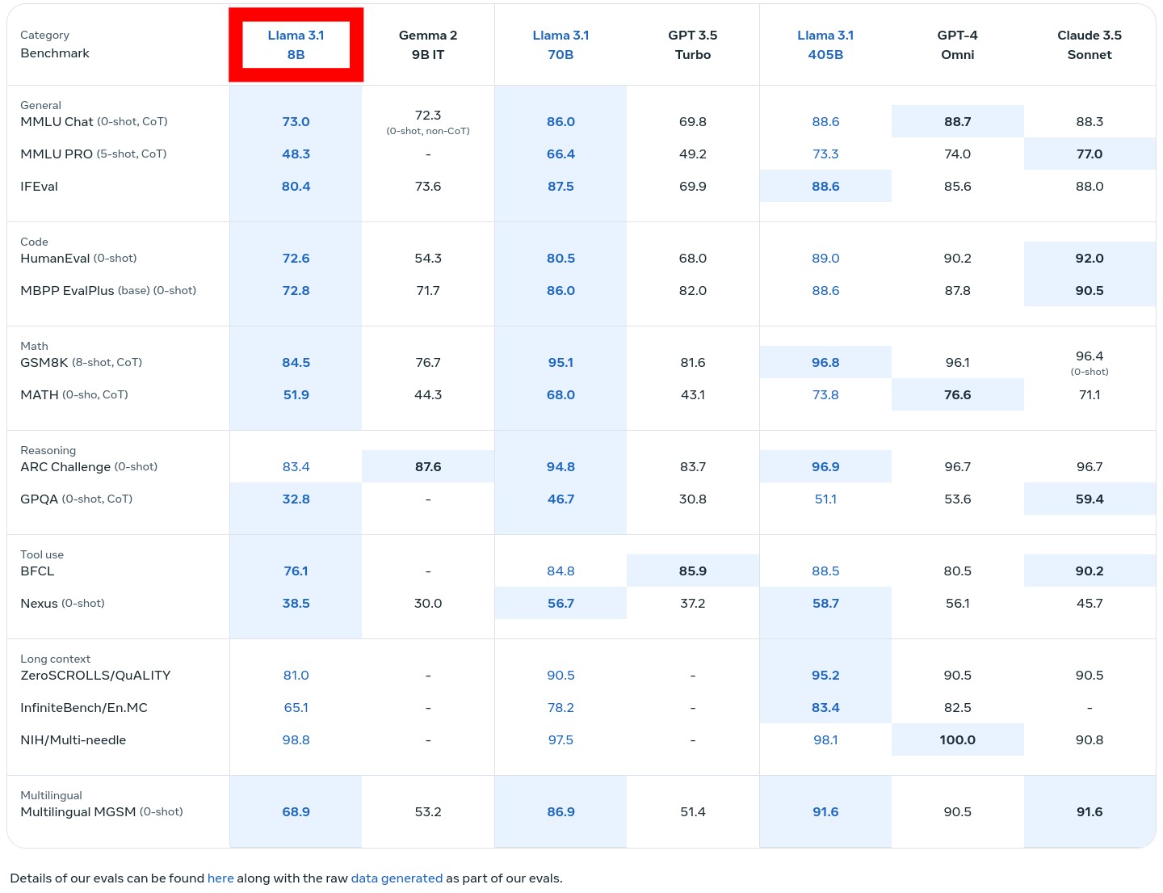1163x893 pixels.
Task: Click Llama 3.1 8B IFEval score 80.4
Action: (296, 186)
